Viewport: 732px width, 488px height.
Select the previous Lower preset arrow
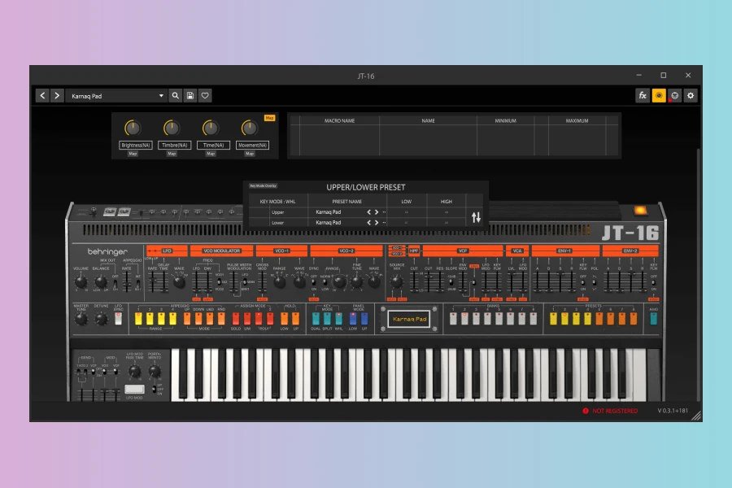[368, 223]
